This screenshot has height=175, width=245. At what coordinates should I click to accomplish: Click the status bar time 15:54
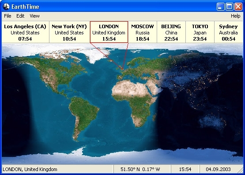pos(185,169)
